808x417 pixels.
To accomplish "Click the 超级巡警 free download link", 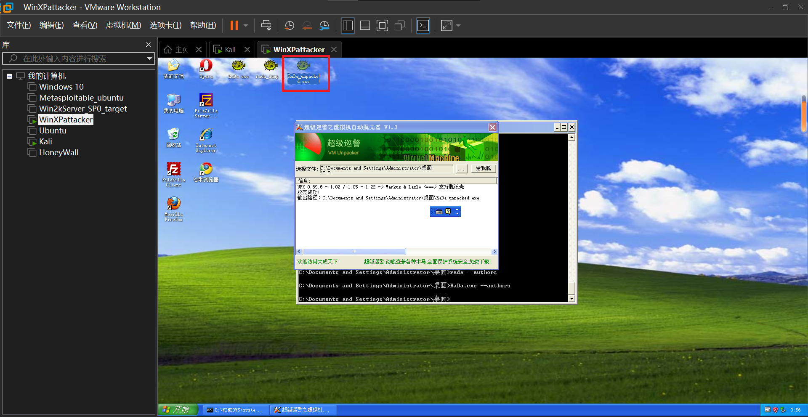I will tap(427, 262).
